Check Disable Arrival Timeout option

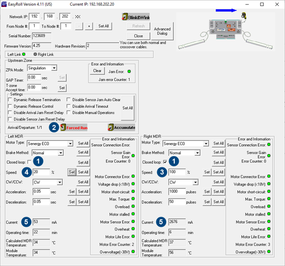69,106
